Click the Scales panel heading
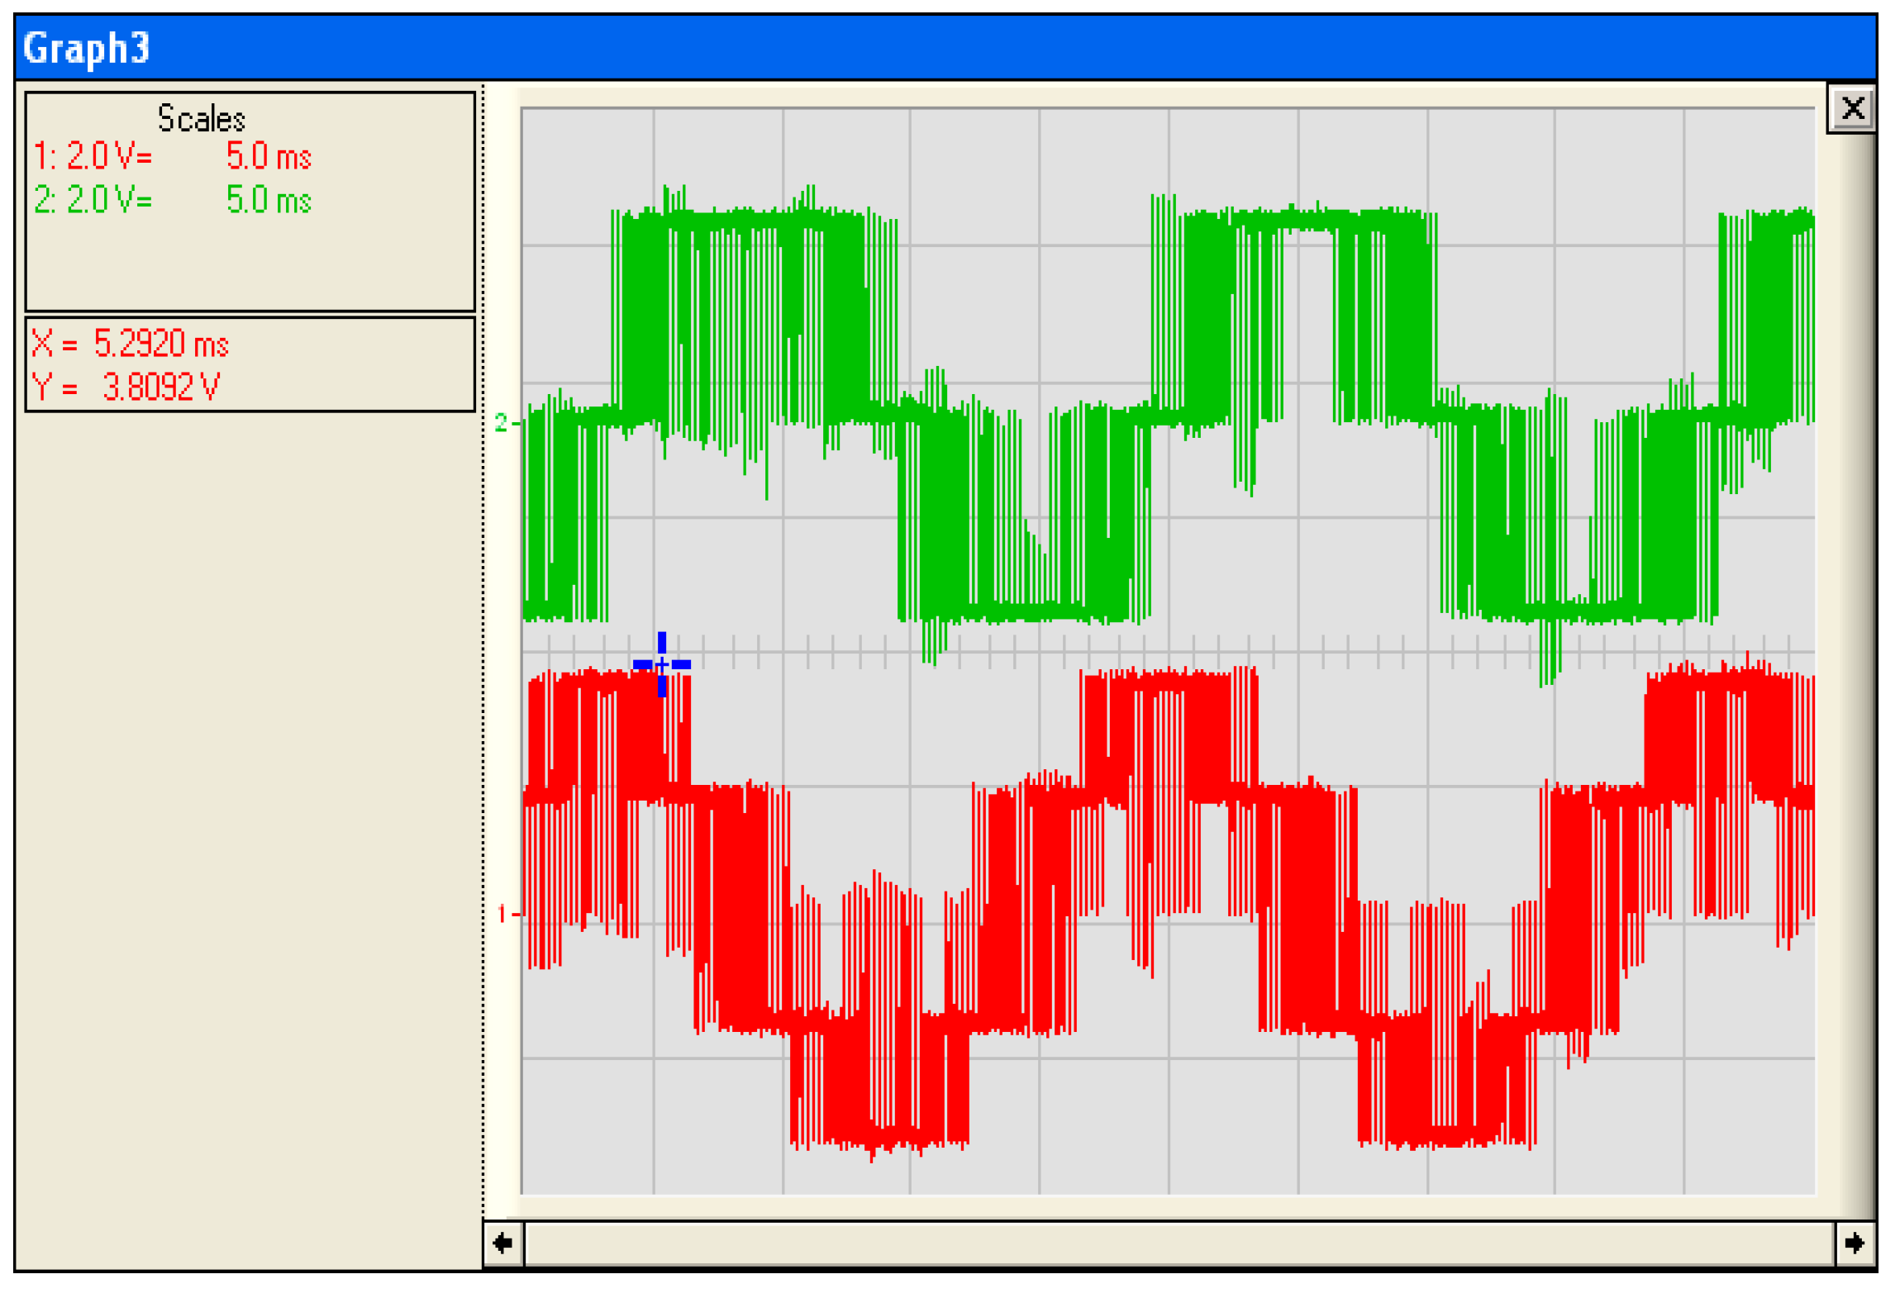Screen dimensions: 1900x1298 pos(201,119)
